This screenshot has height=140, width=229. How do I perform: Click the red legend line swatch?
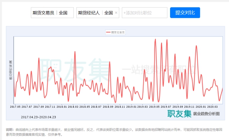108,32
